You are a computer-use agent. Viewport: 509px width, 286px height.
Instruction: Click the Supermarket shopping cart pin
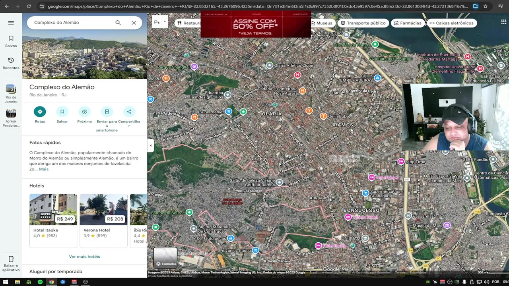(229, 112)
